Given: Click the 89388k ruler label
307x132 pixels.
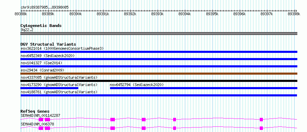Looking at the screenshot, I should tap(21, 14).
